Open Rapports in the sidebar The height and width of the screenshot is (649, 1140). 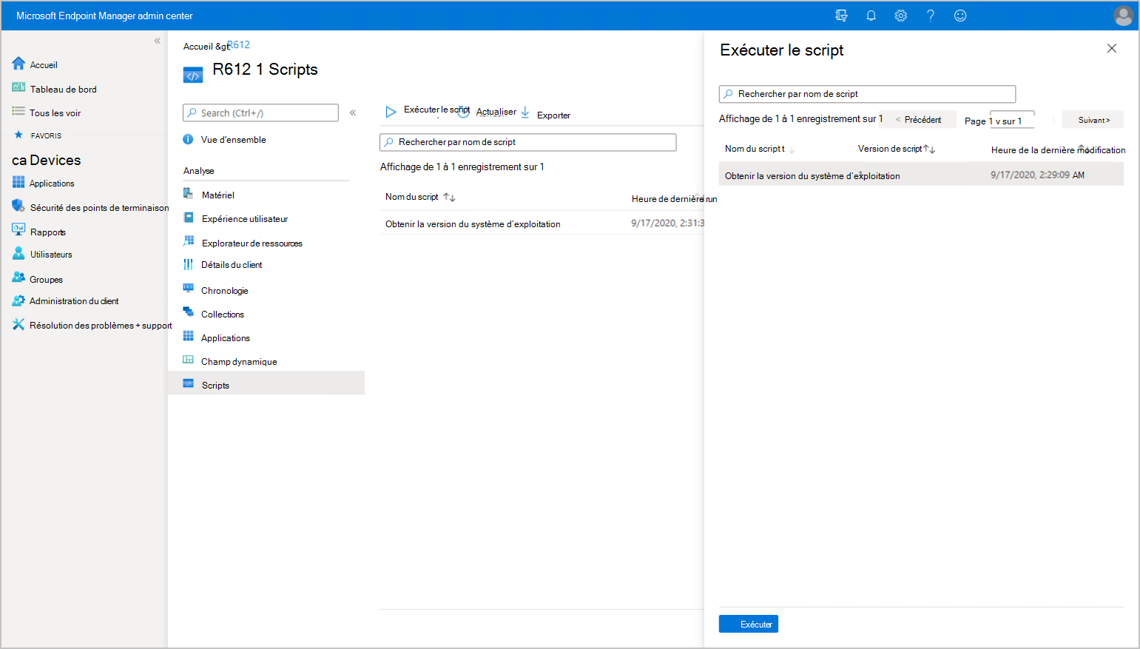click(x=48, y=232)
